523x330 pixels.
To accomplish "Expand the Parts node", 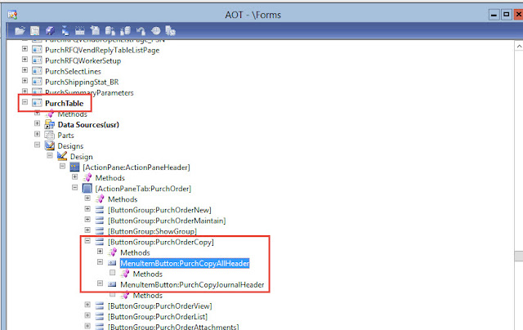I will tap(37, 134).
